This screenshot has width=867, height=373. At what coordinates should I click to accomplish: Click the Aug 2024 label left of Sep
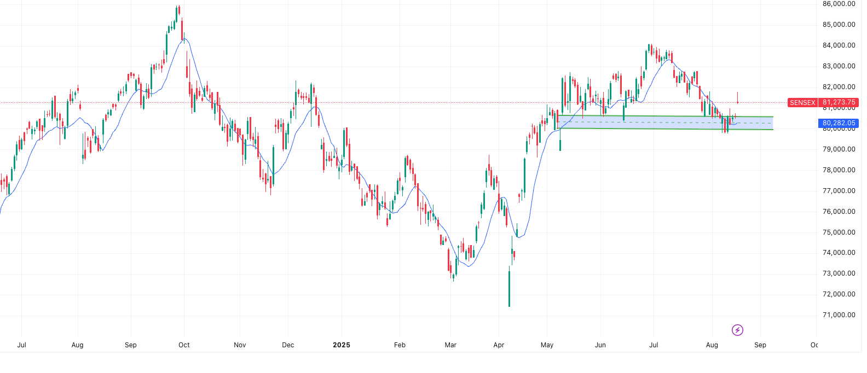(77, 345)
